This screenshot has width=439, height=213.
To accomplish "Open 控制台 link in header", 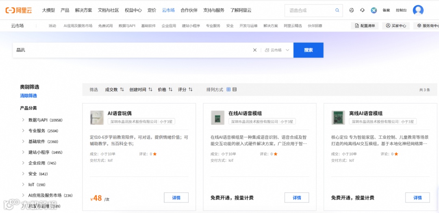I will click(401, 10).
